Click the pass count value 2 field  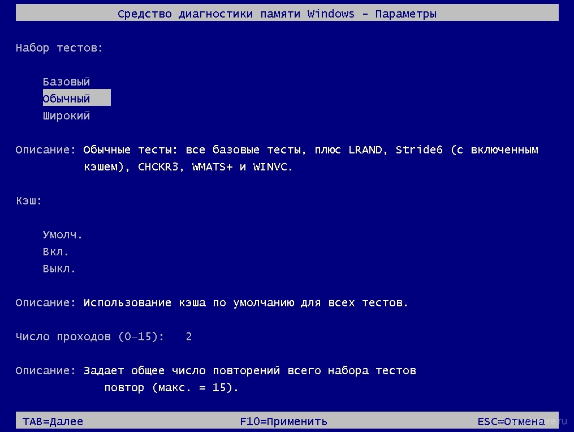tap(189, 336)
